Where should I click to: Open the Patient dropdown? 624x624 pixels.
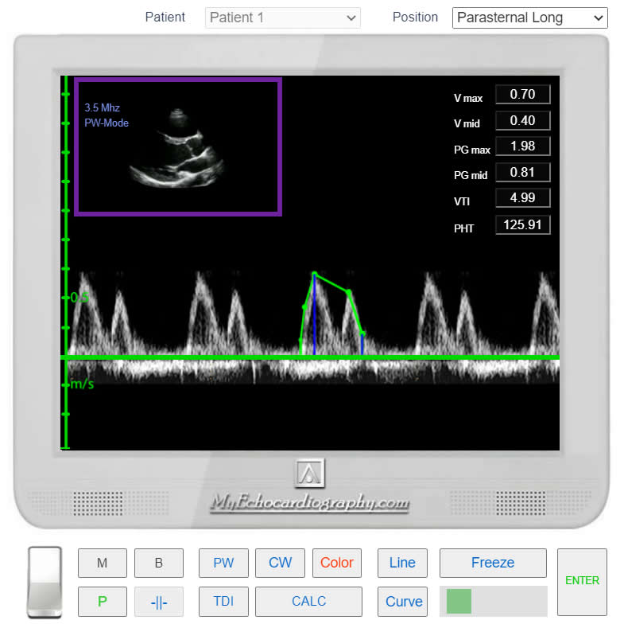(282, 18)
